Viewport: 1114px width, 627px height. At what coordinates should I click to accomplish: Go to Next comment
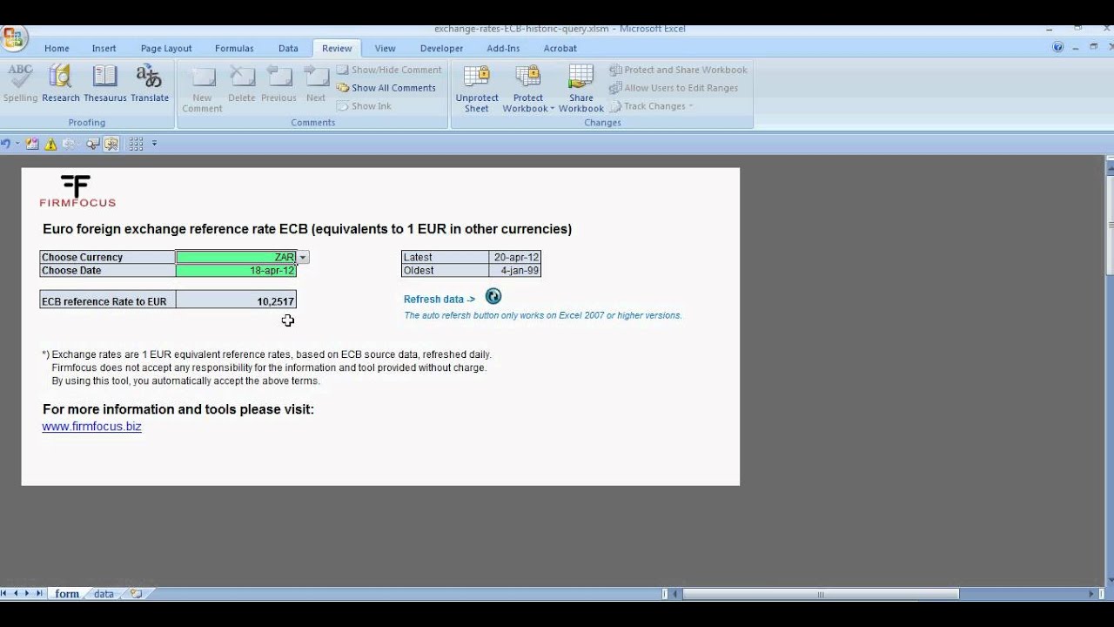[316, 84]
